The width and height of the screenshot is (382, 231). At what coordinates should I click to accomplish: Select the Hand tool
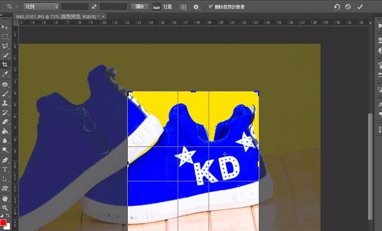point(4,198)
